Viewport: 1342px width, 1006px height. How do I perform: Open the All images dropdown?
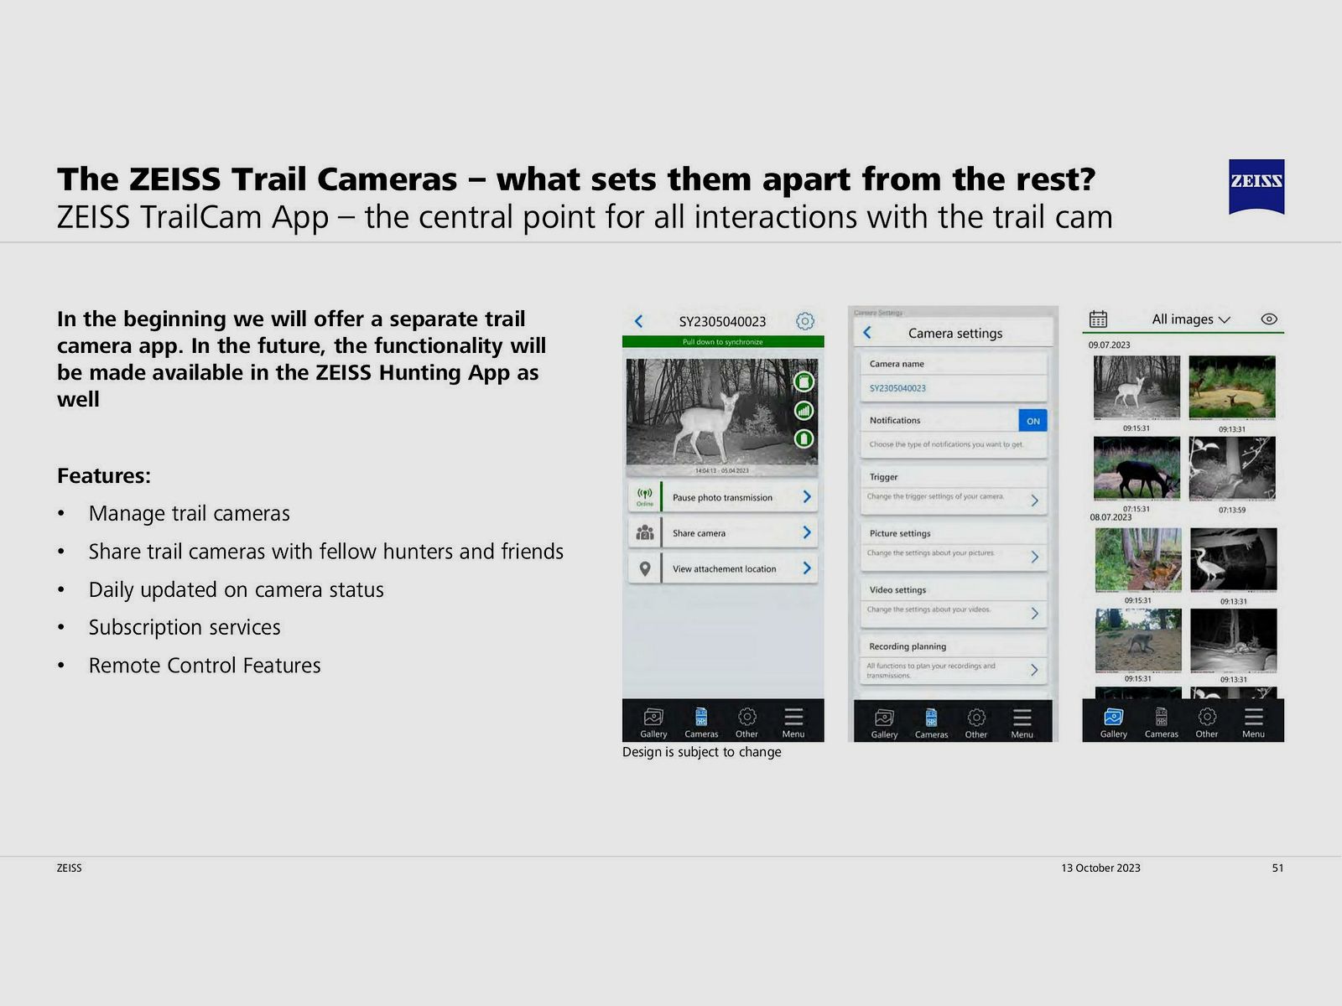point(1191,319)
